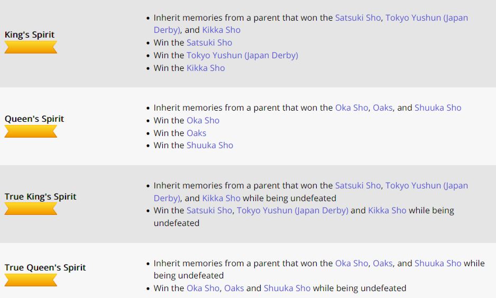Open Kikka Sho link in True King's win line

coord(387,211)
